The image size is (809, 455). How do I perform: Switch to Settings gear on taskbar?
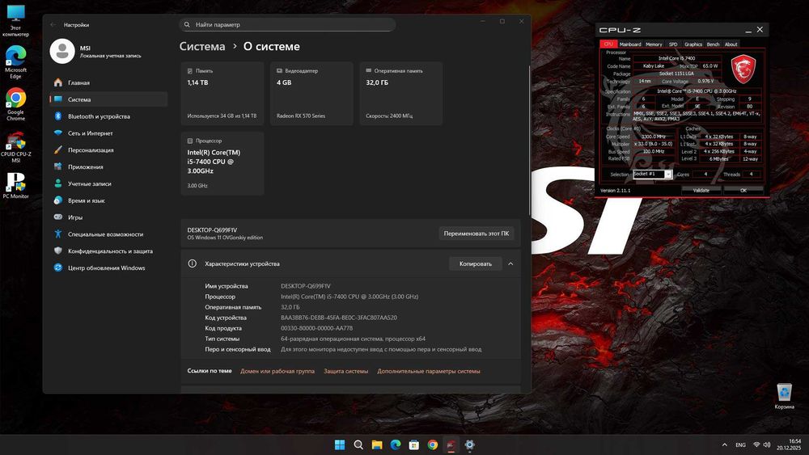[469, 444]
